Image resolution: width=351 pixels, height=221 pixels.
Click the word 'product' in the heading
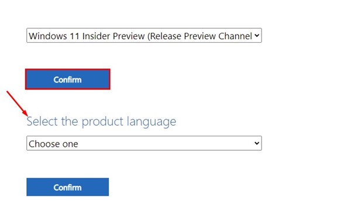(102, 122)
